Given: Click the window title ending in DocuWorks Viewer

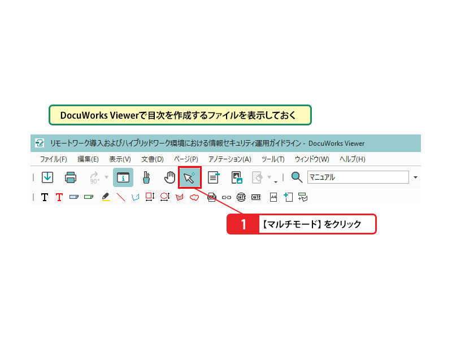Looking at the screenshot, I should pos(207,144).
